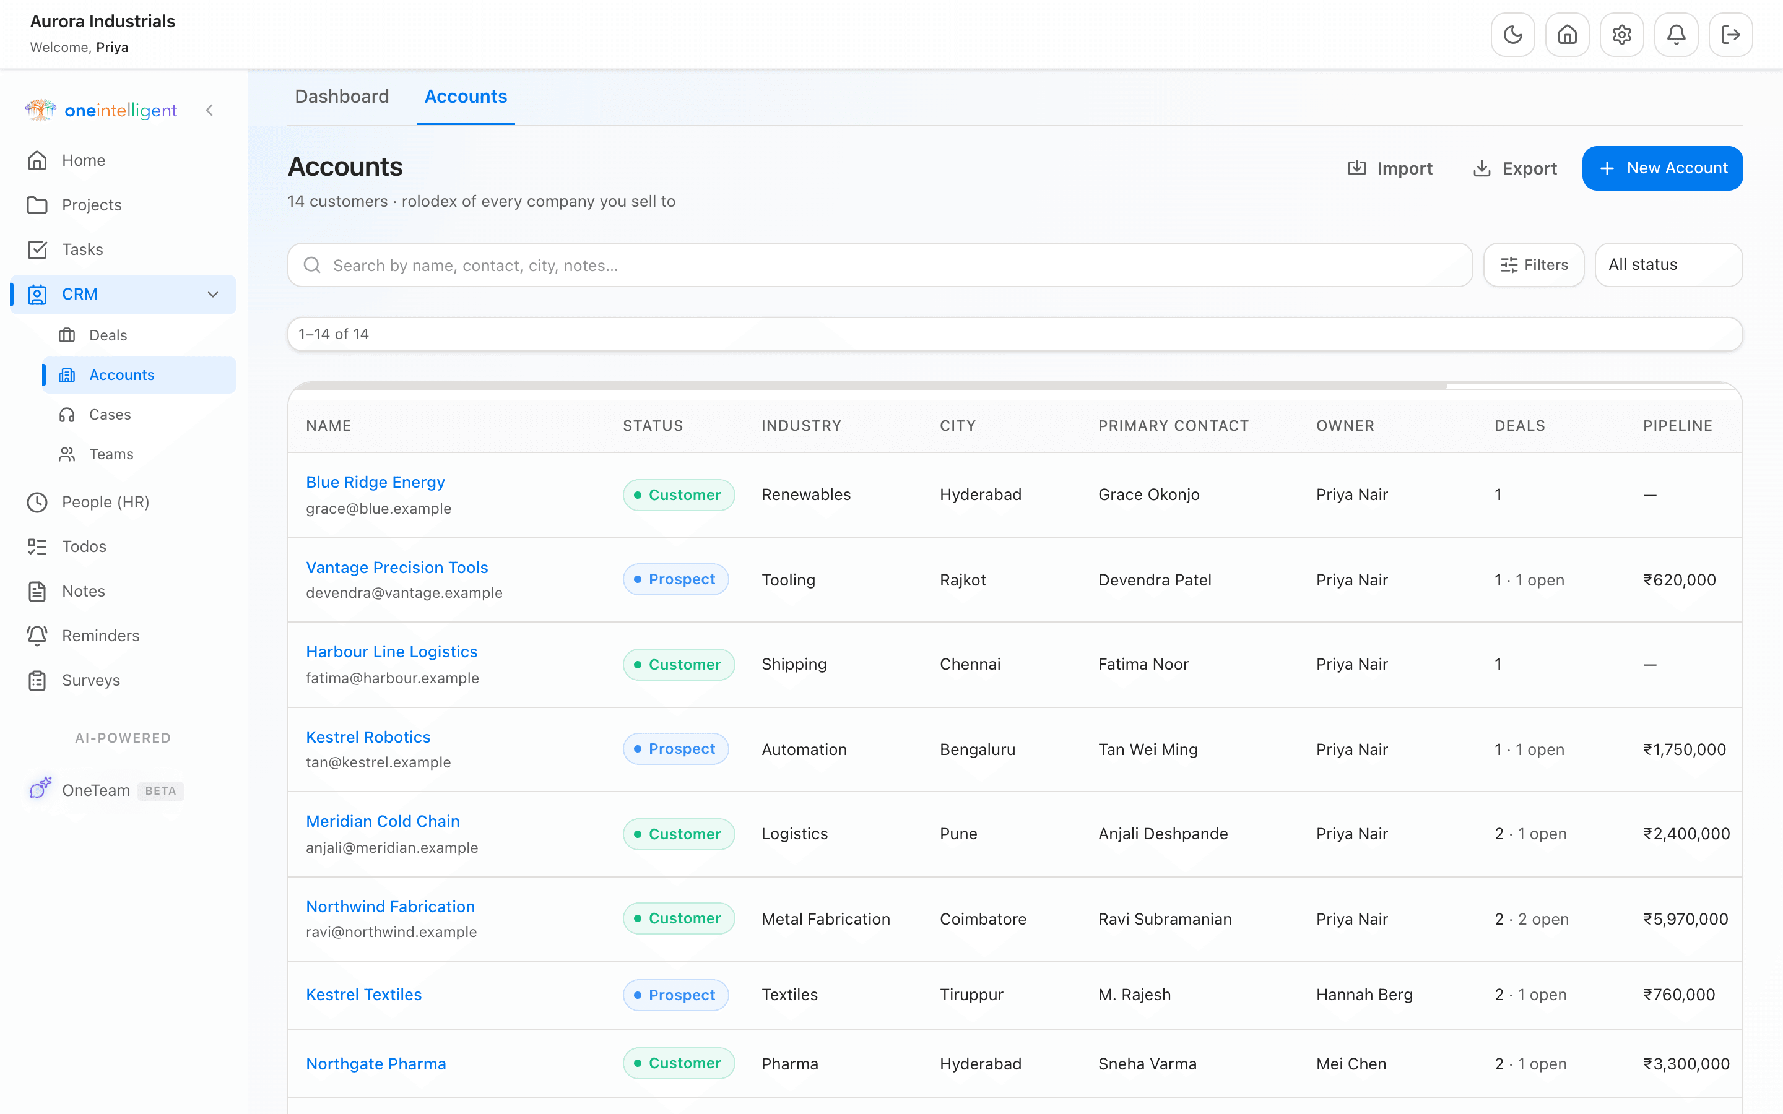Open Blue Ridge Energy account
The width and height of the screenshot is (1783, 1114).
(x=375, y=483)
